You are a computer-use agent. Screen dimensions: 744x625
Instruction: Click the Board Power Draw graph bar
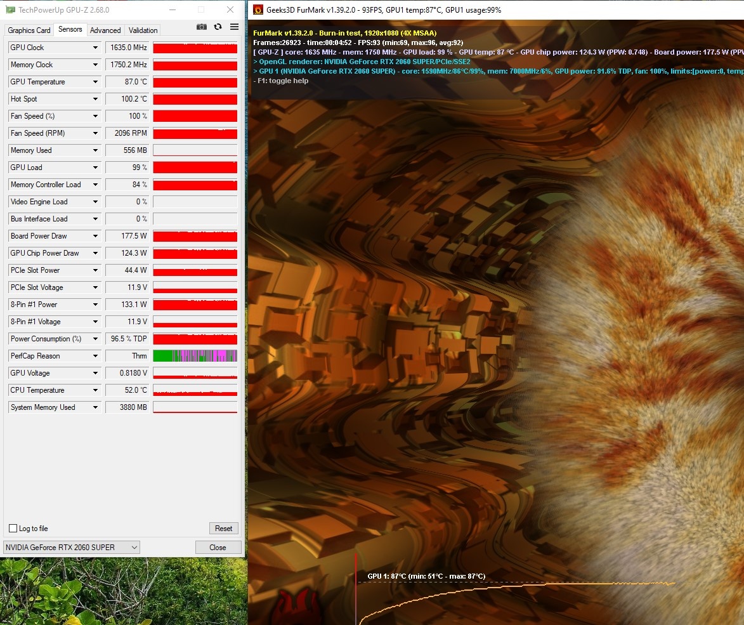(195, 236)
